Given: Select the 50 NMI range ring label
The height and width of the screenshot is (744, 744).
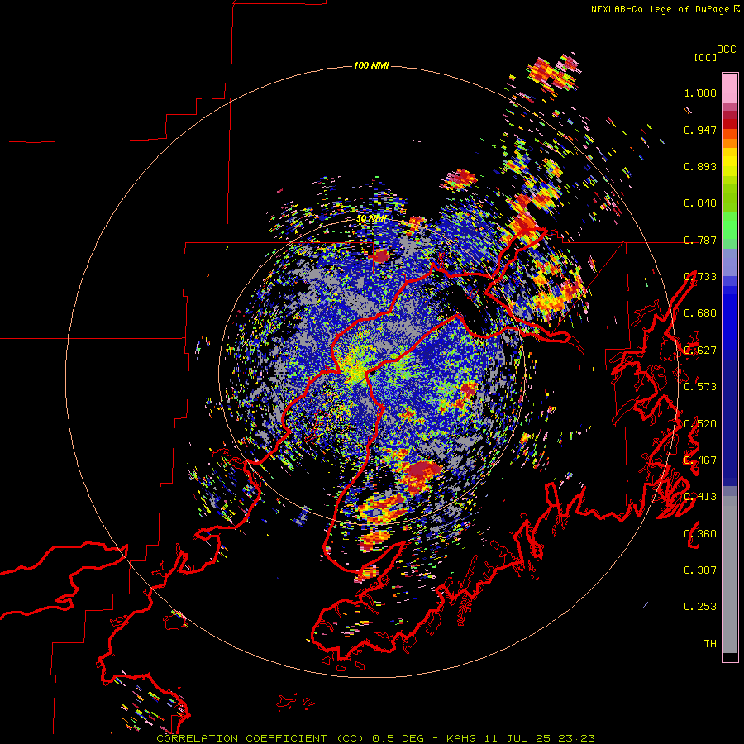Looking at the screenshot, I should point(371,219).
